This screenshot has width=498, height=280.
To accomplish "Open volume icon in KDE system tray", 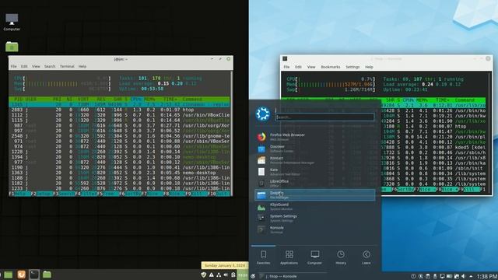I will coord(464,276).
